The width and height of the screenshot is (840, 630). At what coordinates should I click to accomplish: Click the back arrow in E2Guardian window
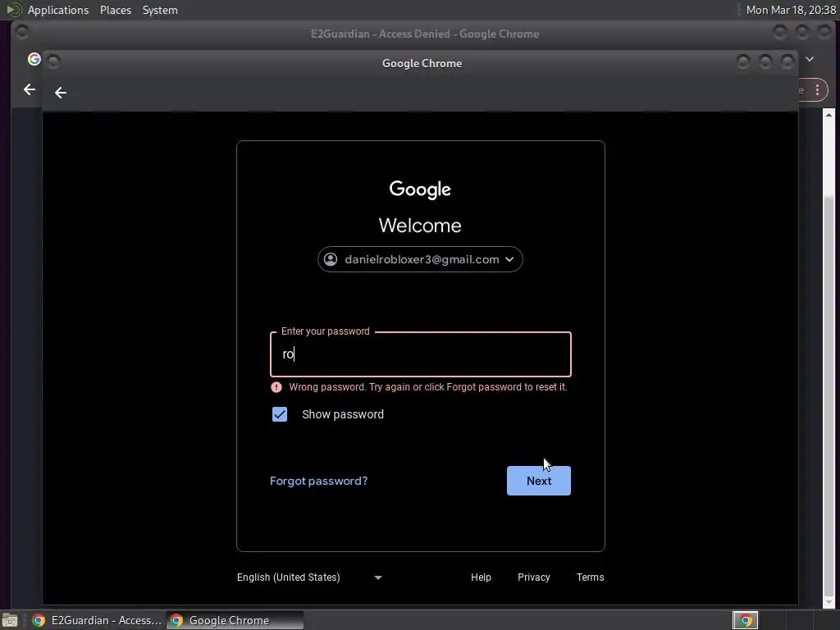(30, 89)
